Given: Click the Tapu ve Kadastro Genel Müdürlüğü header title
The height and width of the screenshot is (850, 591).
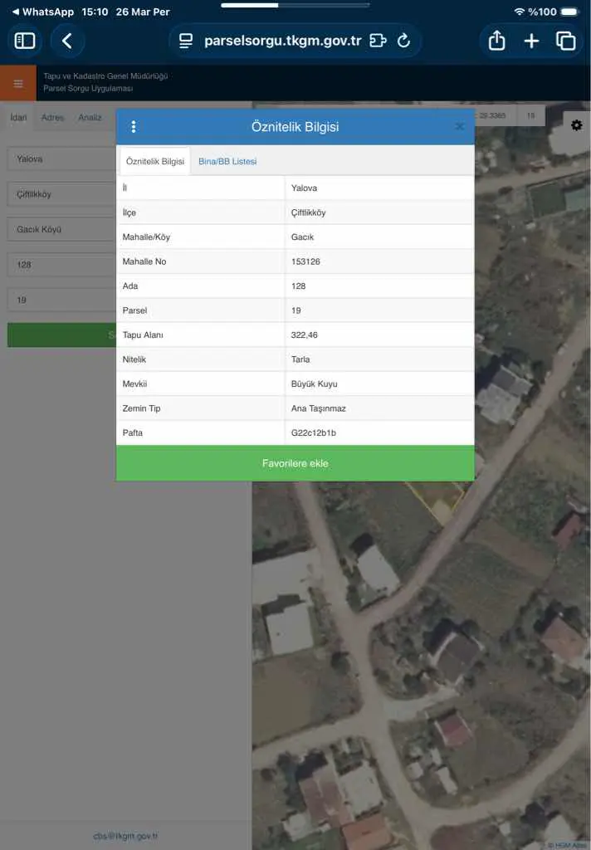Looking at the screenshot, I should (105, 76).
